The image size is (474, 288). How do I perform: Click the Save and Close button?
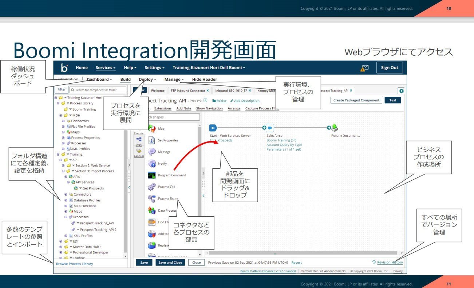coord(170,263)
